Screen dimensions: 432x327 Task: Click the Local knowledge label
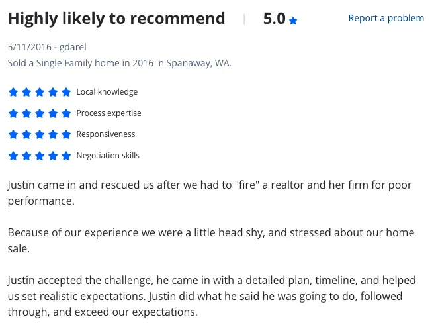(107, 92)
